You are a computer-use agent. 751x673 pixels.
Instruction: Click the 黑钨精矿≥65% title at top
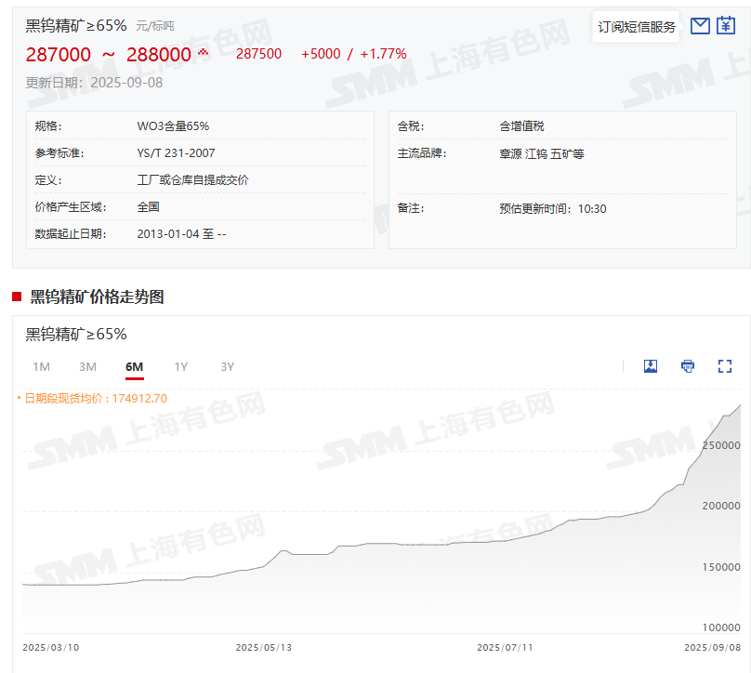(x=76, y=25)
